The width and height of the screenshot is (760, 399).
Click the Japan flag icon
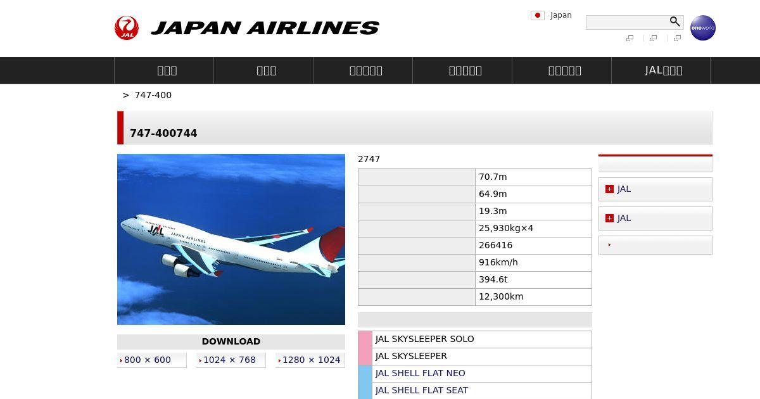[x=538, y=15]
